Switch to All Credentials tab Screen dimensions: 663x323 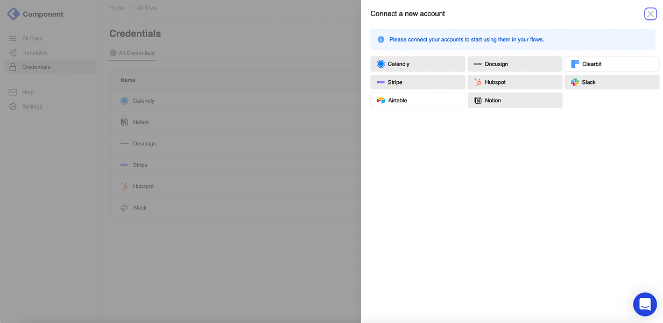click(x=132, y=53)
